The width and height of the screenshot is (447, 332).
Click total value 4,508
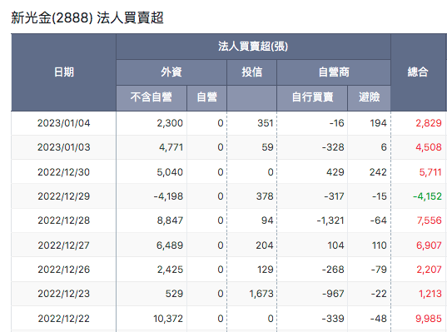429,147
